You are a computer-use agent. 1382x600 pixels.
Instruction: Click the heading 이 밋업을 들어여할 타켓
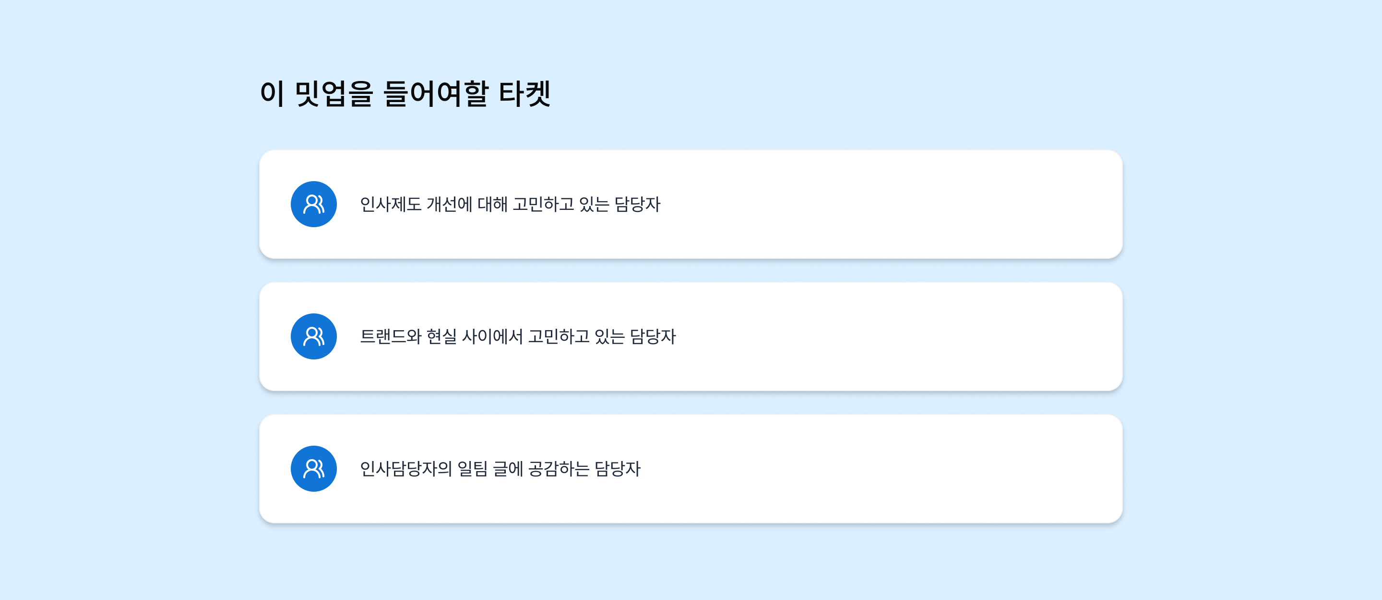click(x=405, y=94)
